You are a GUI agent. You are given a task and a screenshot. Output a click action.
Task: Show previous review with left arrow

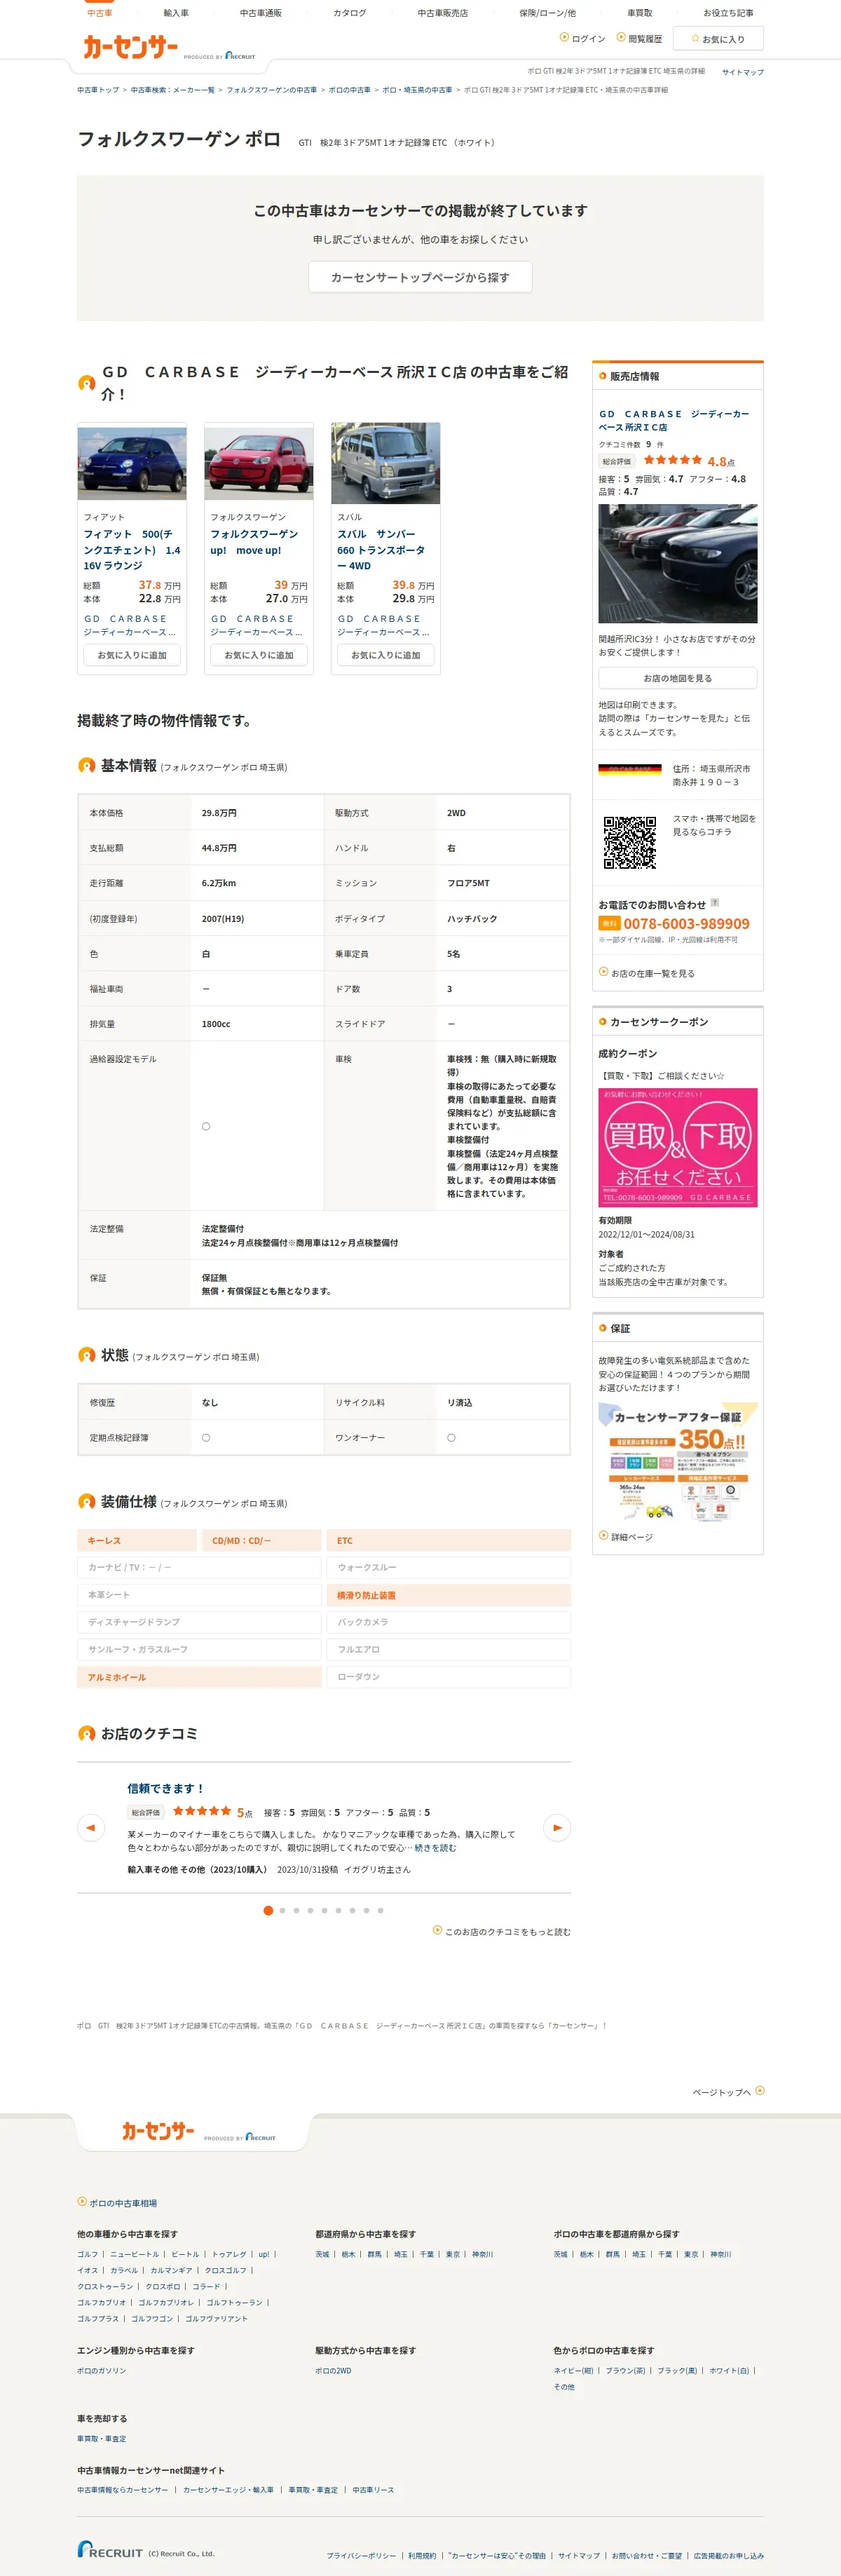pos(91,1827)
